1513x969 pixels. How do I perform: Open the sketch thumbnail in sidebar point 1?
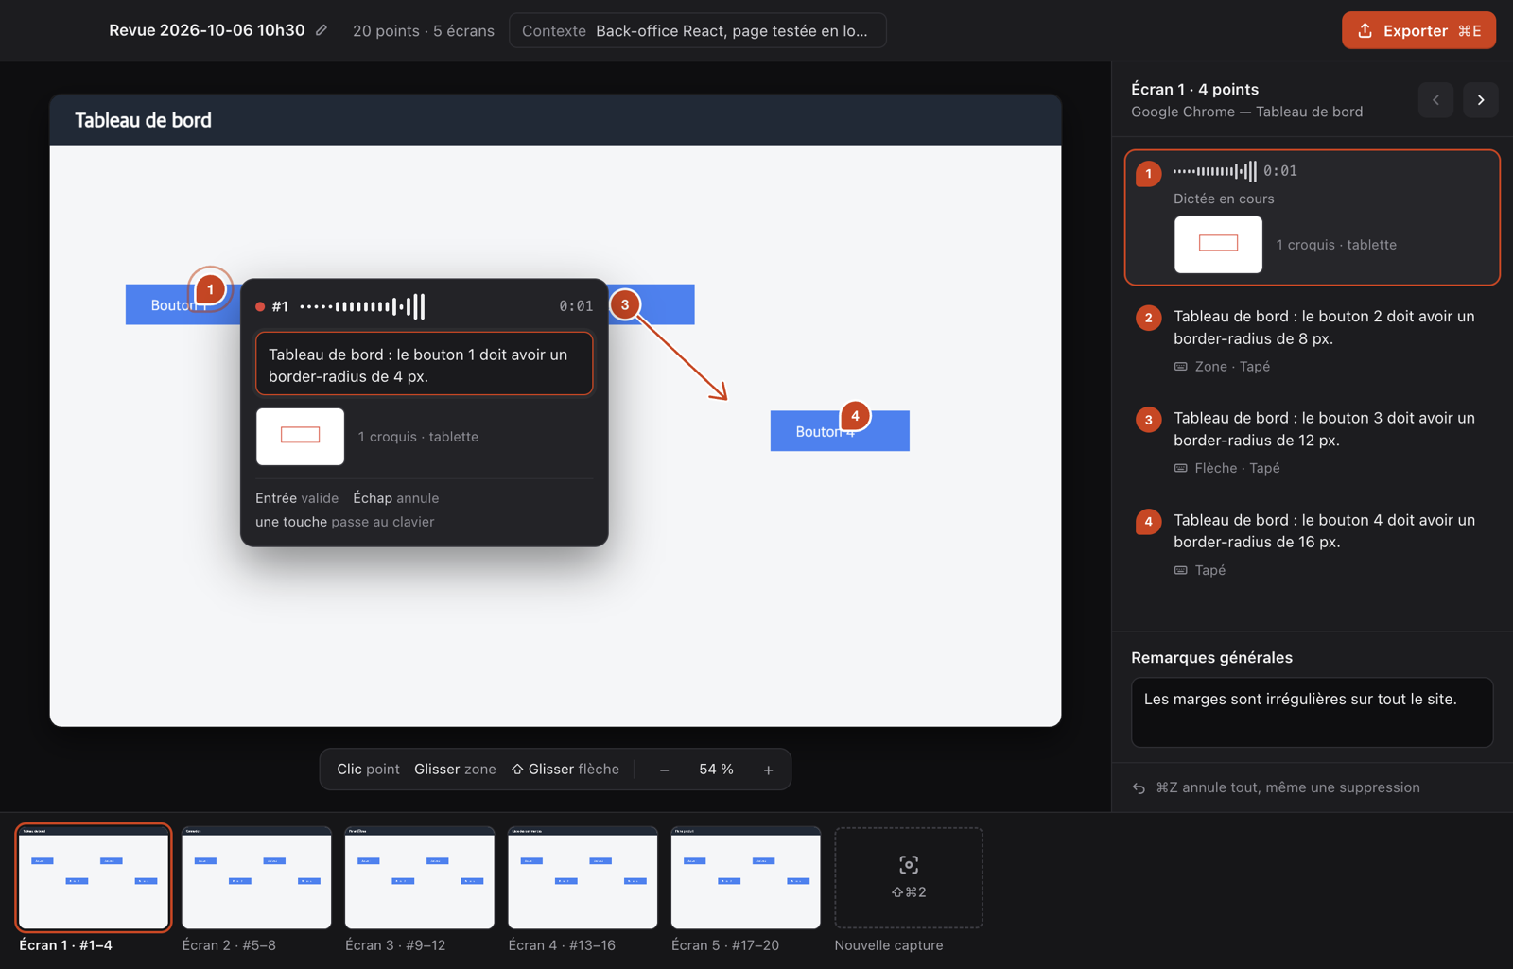click(1218, 244)
